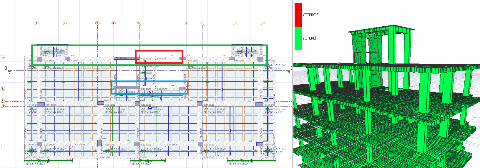This screenshot has width=480, height=168.
Task: Click the left section marker 3 triangle
Action: [9, 72]
